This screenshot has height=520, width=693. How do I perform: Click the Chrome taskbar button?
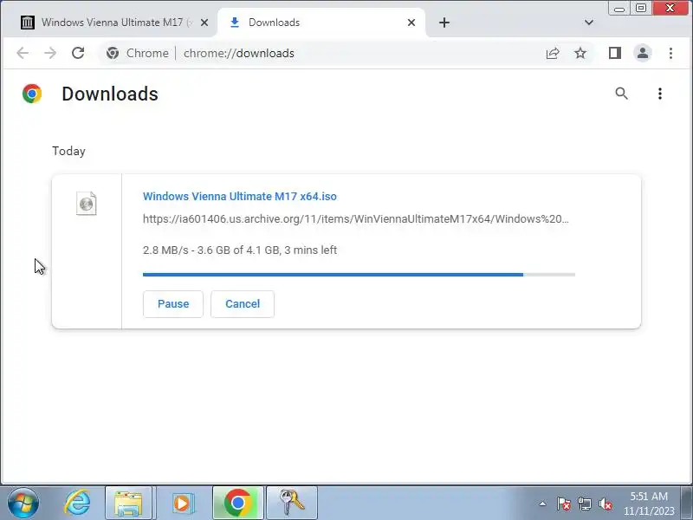click(237, 503)
